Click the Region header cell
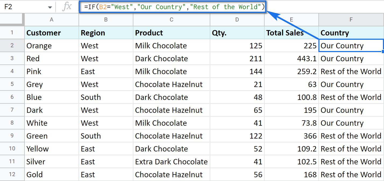The width and height of the screenshot is (384, 181). pos(106,33)
